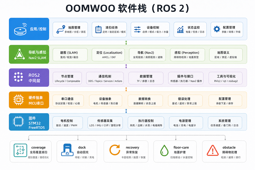Click the 卡困检测 / 脱困 / 恢复 text
The width and height of the screenshot is (255, 170).
coord(134,158)
